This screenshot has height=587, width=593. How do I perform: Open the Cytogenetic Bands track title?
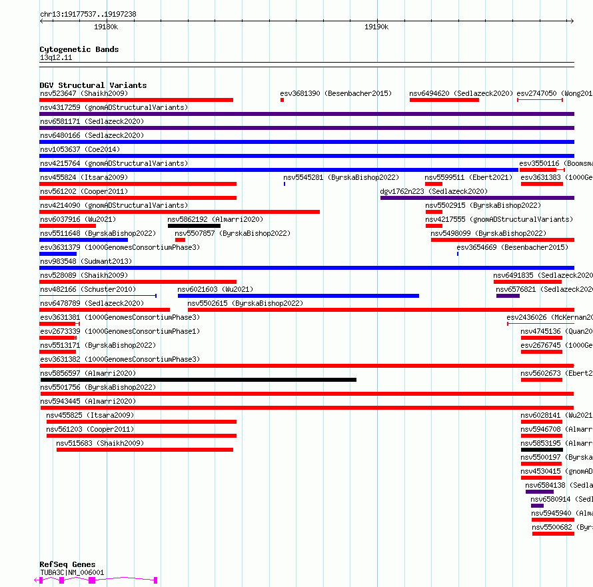coord(79,49)
